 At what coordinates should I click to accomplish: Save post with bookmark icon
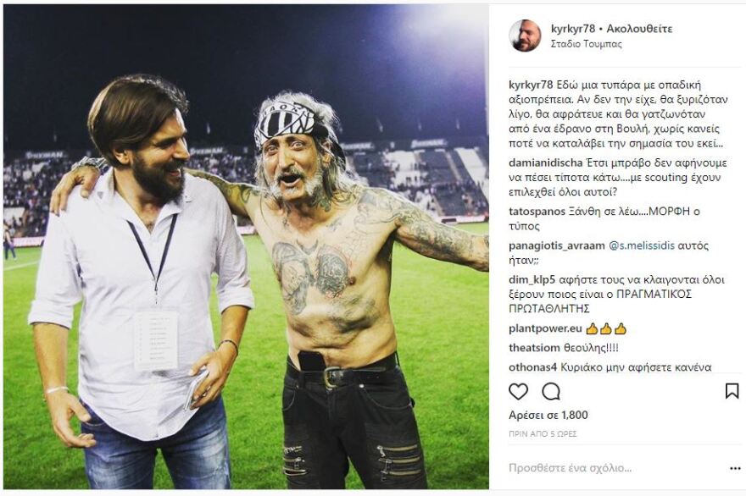pyautogui.click(x=732, y=391)
